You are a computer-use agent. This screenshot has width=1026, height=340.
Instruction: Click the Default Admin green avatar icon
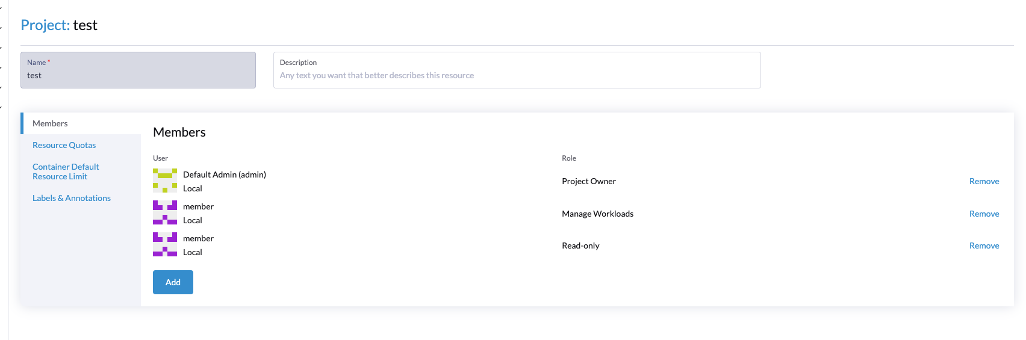(165, 181)
